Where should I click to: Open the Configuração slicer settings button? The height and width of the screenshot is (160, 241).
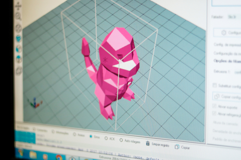tap(228, 32)
